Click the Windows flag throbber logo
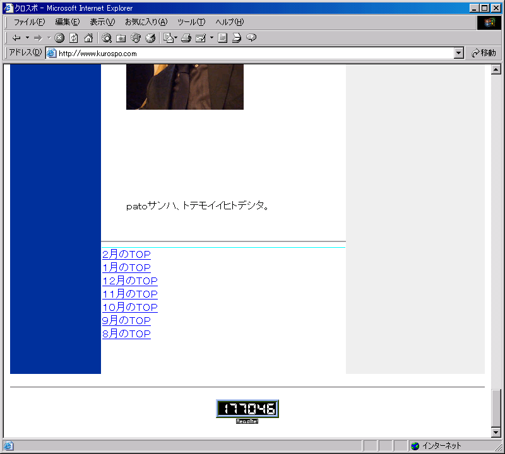Viewport: 505px width, 454px height. coord(489,22)
